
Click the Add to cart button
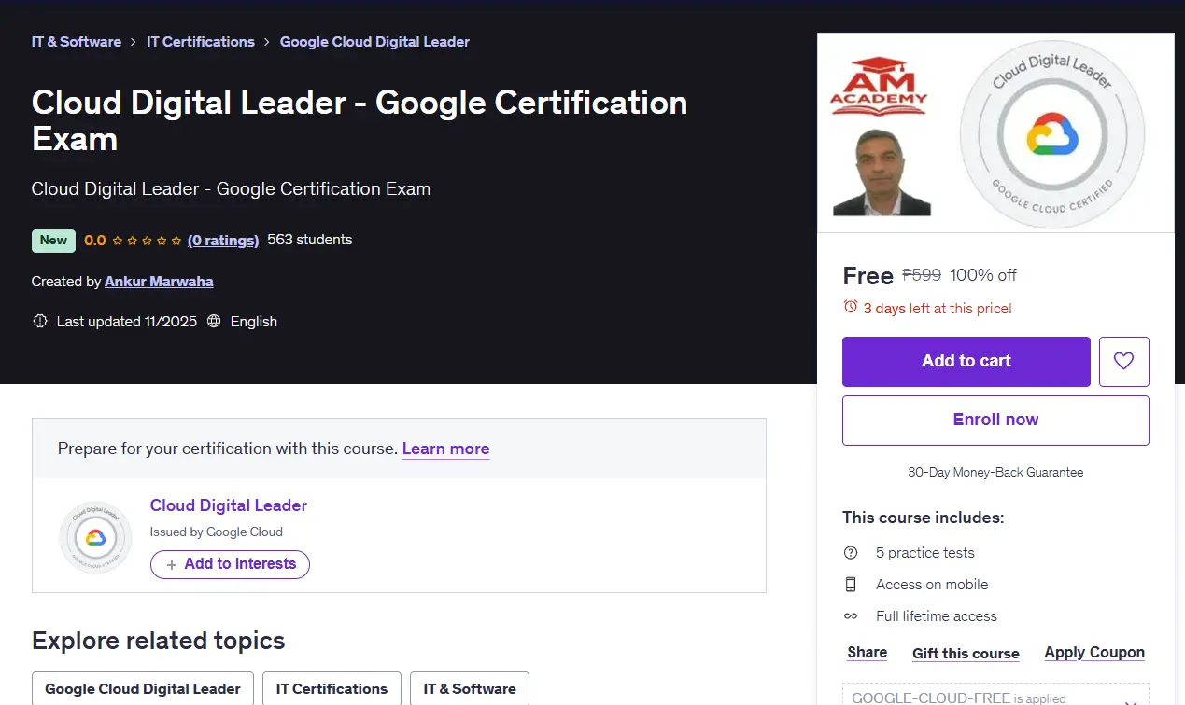tap(966, 362)
